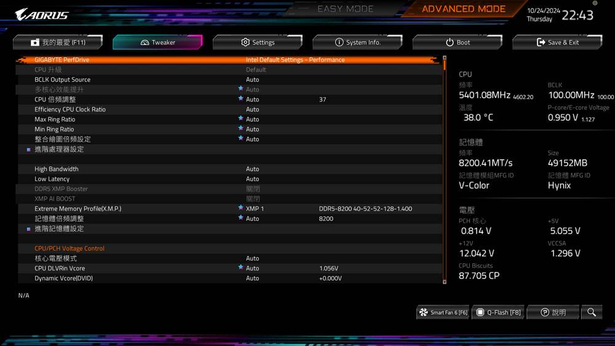Click the 87.705 CP CPU Biscuits value

tap(479, 276)
